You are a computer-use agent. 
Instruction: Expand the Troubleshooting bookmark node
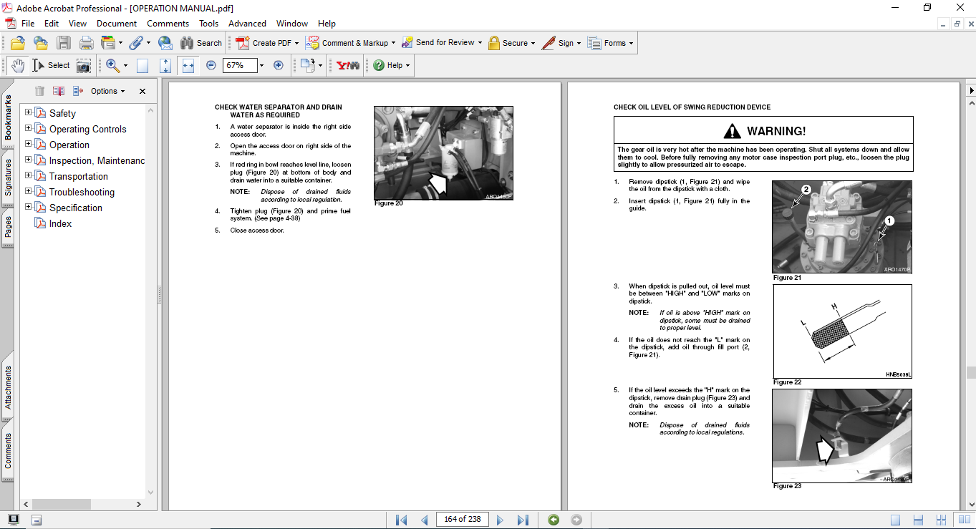pyautogui.click(x=29, y=192)
